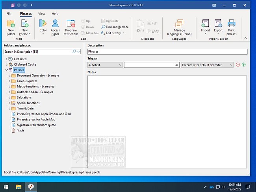256x192 pixels.
Task: Click the New Phrase icon
Action: click(24, 24)
